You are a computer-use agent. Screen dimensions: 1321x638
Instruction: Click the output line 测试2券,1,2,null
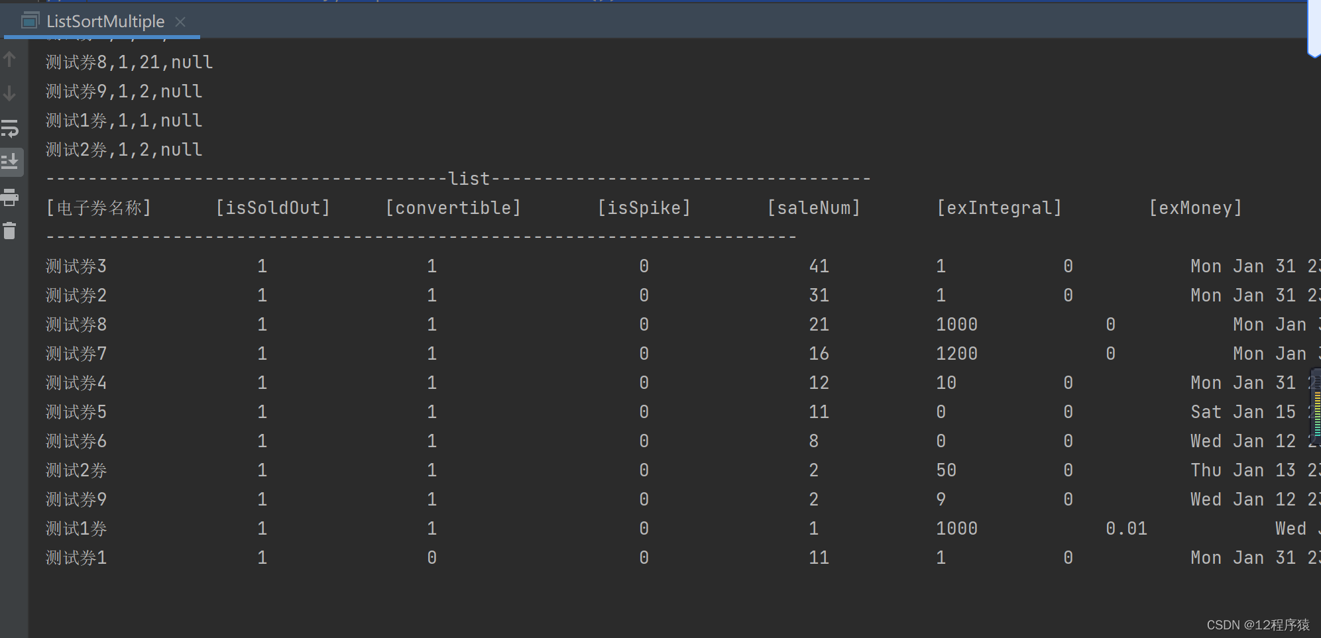click(x=124, y=150)
